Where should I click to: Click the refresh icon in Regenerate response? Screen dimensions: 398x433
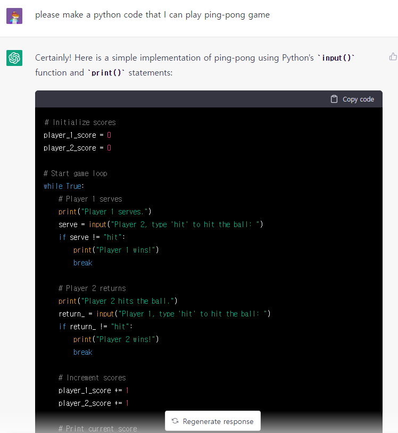175,421
